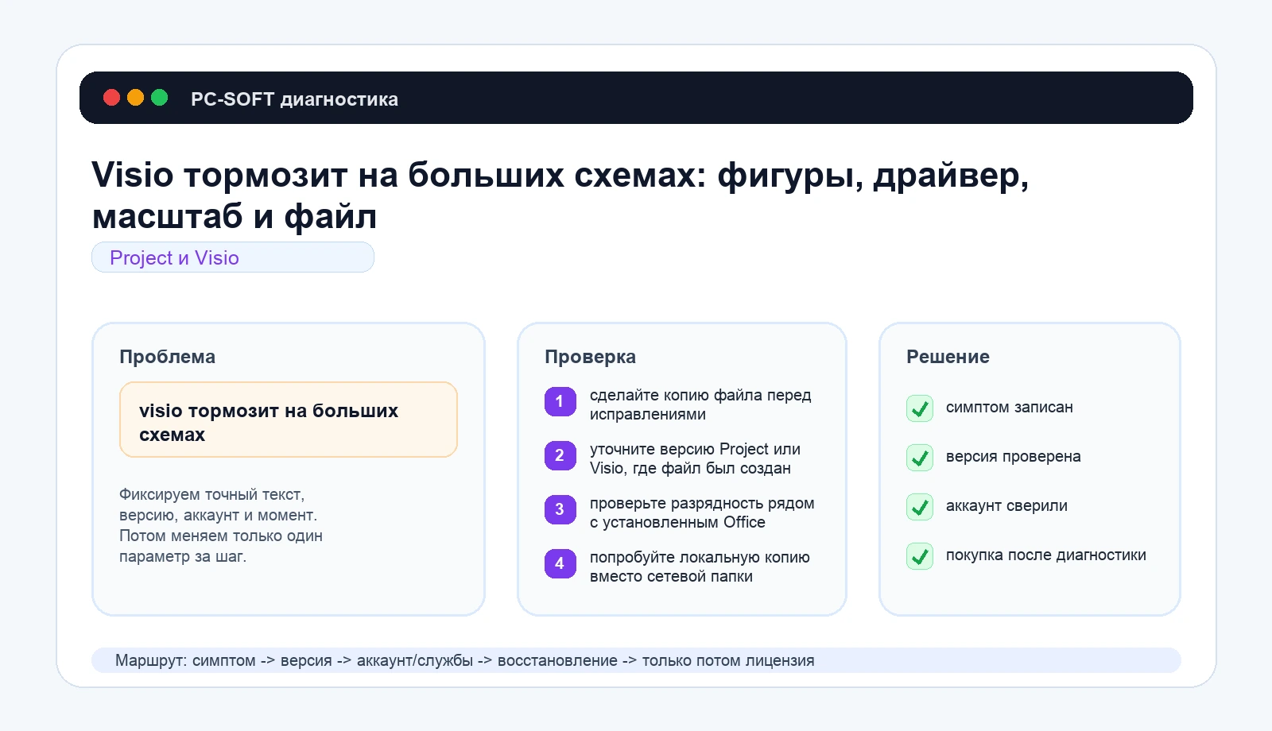
Task: Click step number 2 badge
Action: (x=560, y=455)
